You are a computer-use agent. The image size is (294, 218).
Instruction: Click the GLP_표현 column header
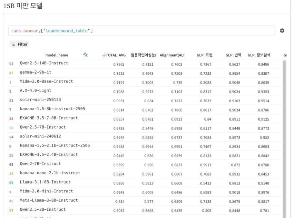point(204,55)
